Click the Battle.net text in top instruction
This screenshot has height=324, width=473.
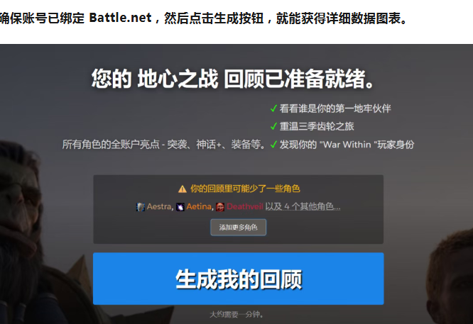[120, 18]
